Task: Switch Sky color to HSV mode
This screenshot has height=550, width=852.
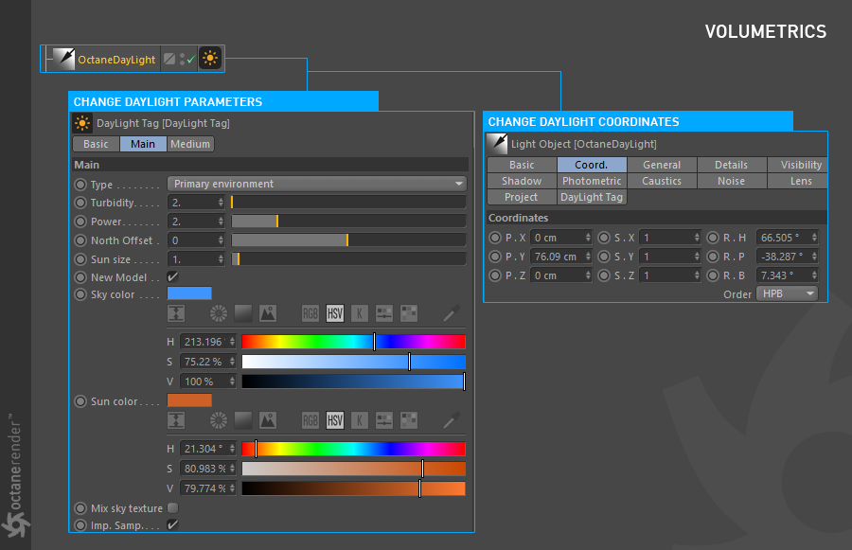Action: click(335, 313)
